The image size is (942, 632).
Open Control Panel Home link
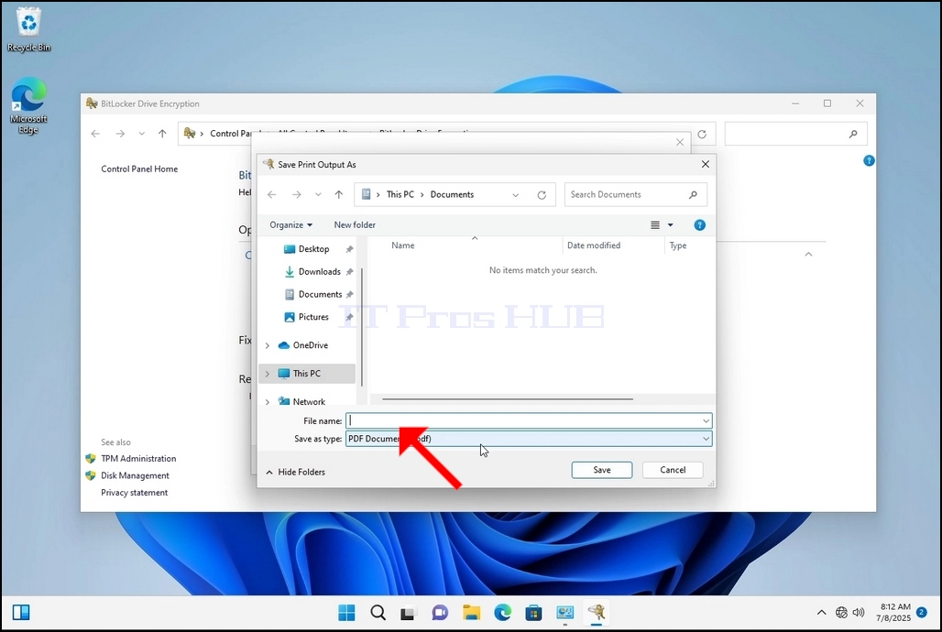139,169
